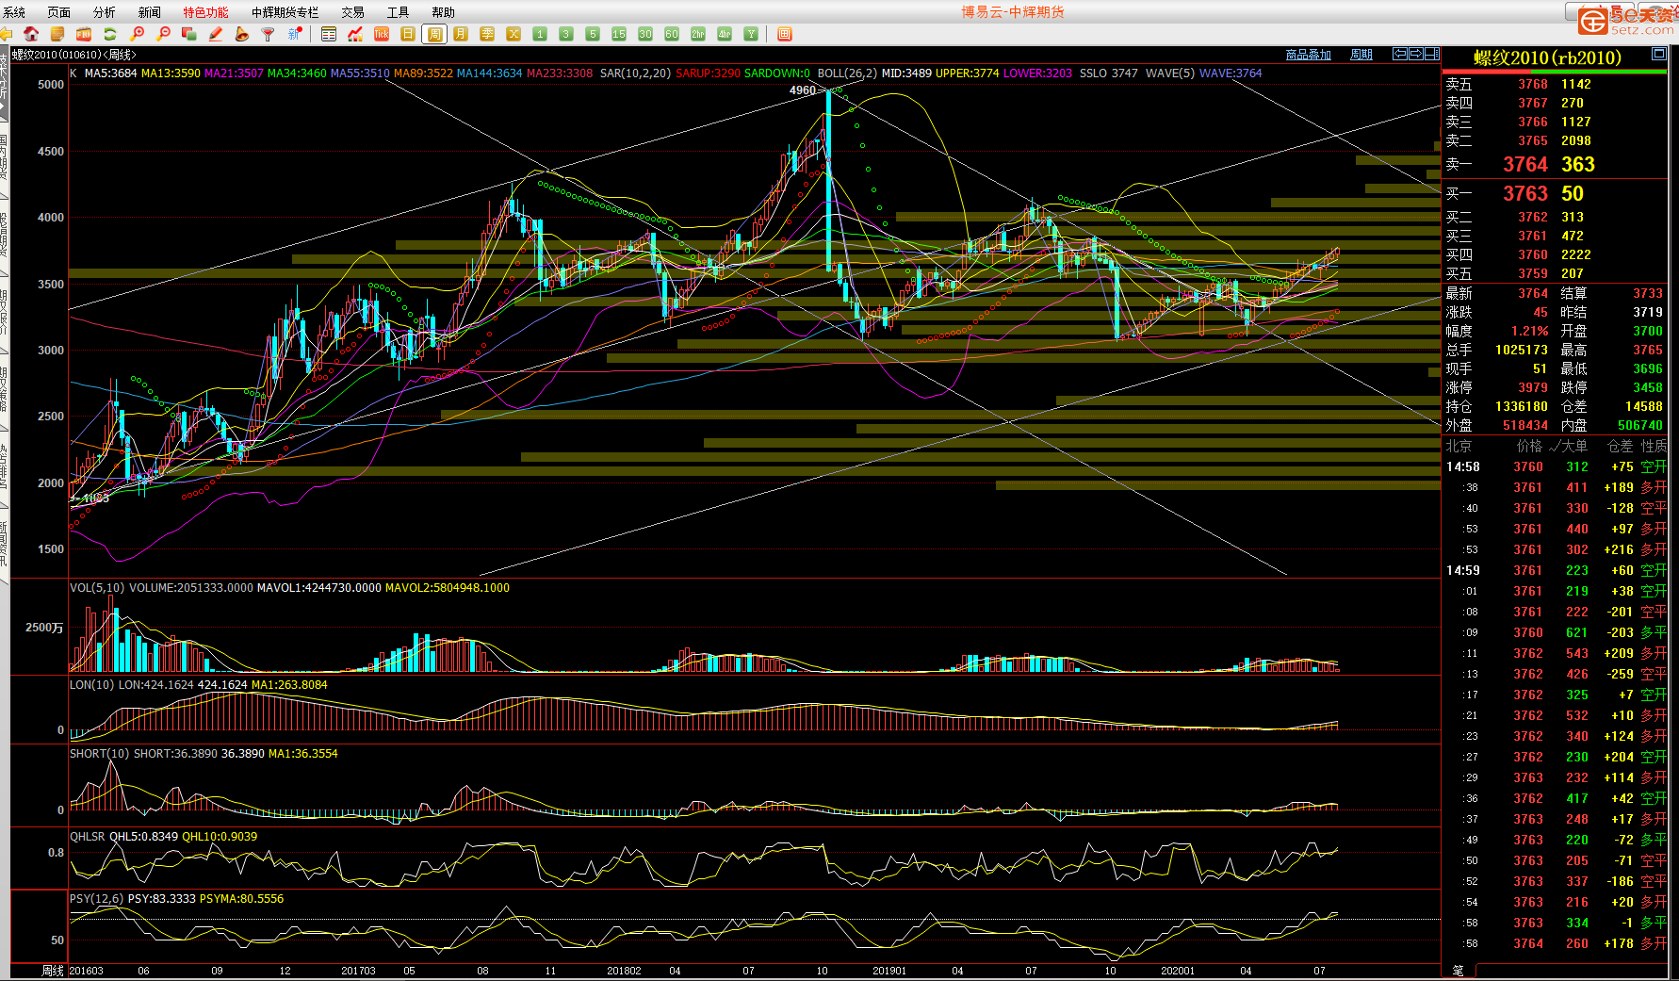Viewport: 1679px width, 981px height.
Task: Open the Tick chart view
Action: coord(382,34)
